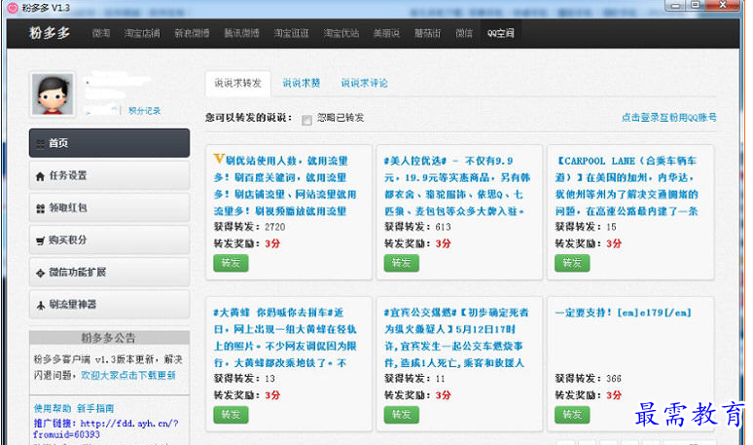Click 点击登录互粉用QQ账号 link
Screen dimensions: 753x445
(x=669, y=117)
